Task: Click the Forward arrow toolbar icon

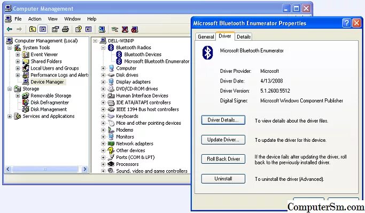Action: coord(19,29)
